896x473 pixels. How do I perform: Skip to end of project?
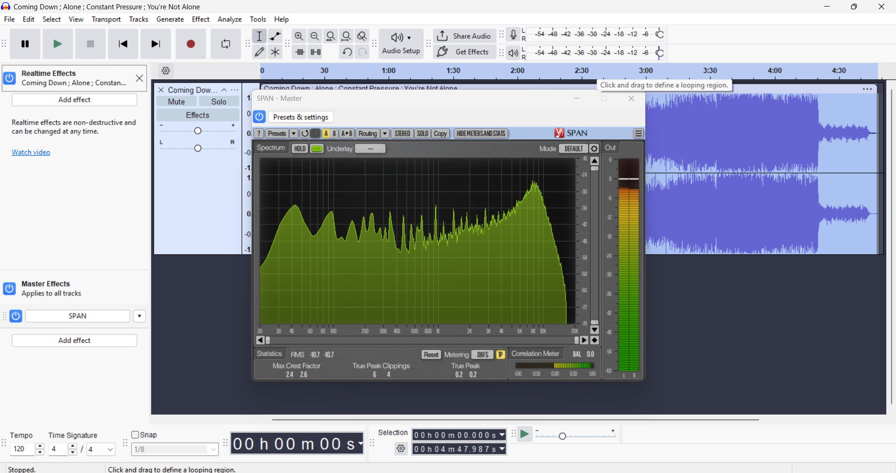156,44
